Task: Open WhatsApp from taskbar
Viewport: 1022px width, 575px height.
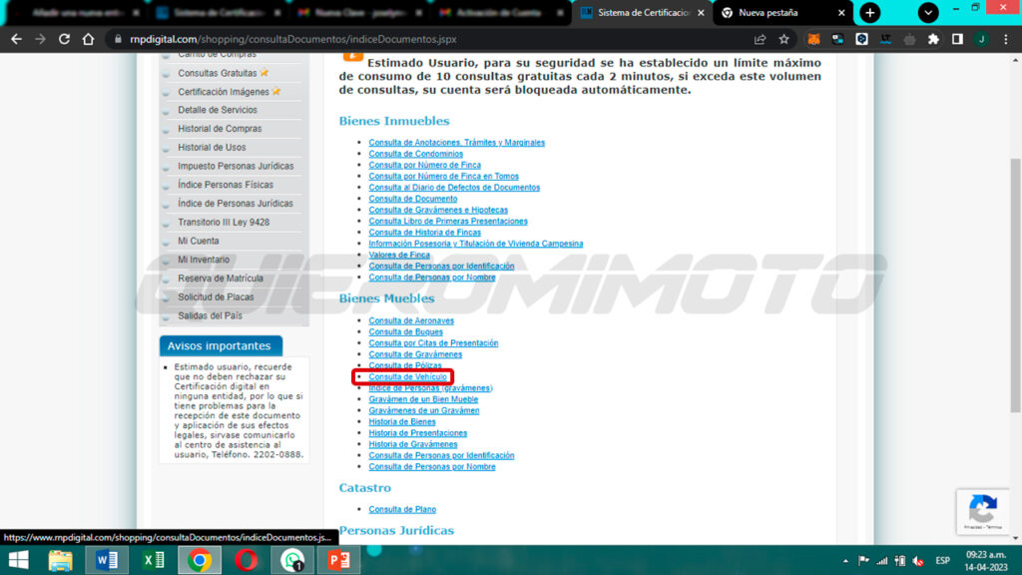Action: click(x=292, y=560)
